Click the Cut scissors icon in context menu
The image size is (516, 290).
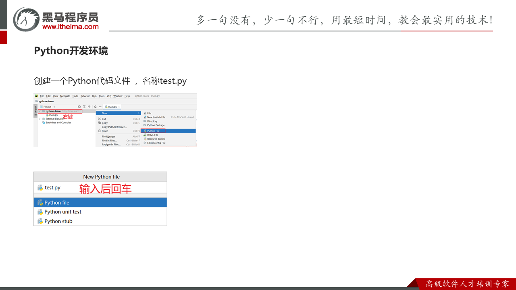coord(100,119)
